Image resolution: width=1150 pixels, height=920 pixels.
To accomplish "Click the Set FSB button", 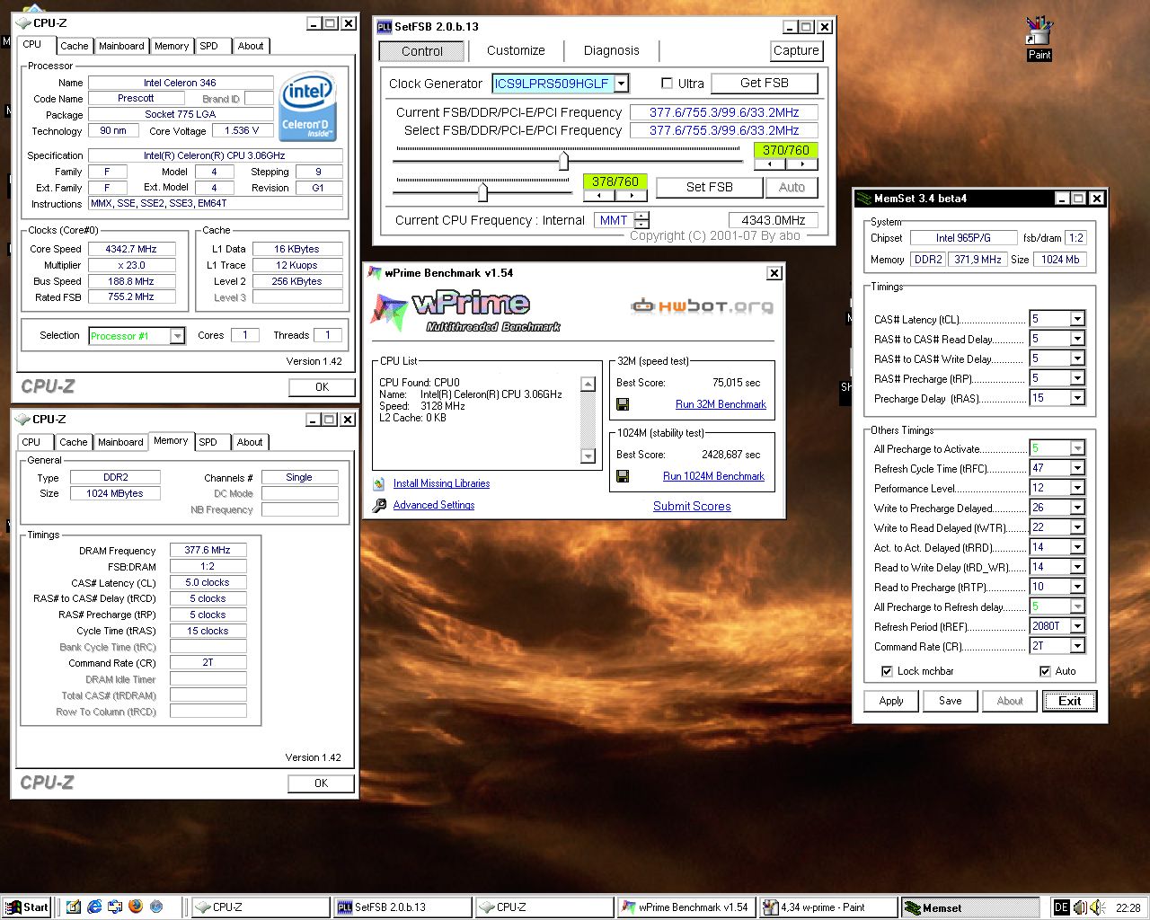I will pyautogui.click(x=709, y=187).
